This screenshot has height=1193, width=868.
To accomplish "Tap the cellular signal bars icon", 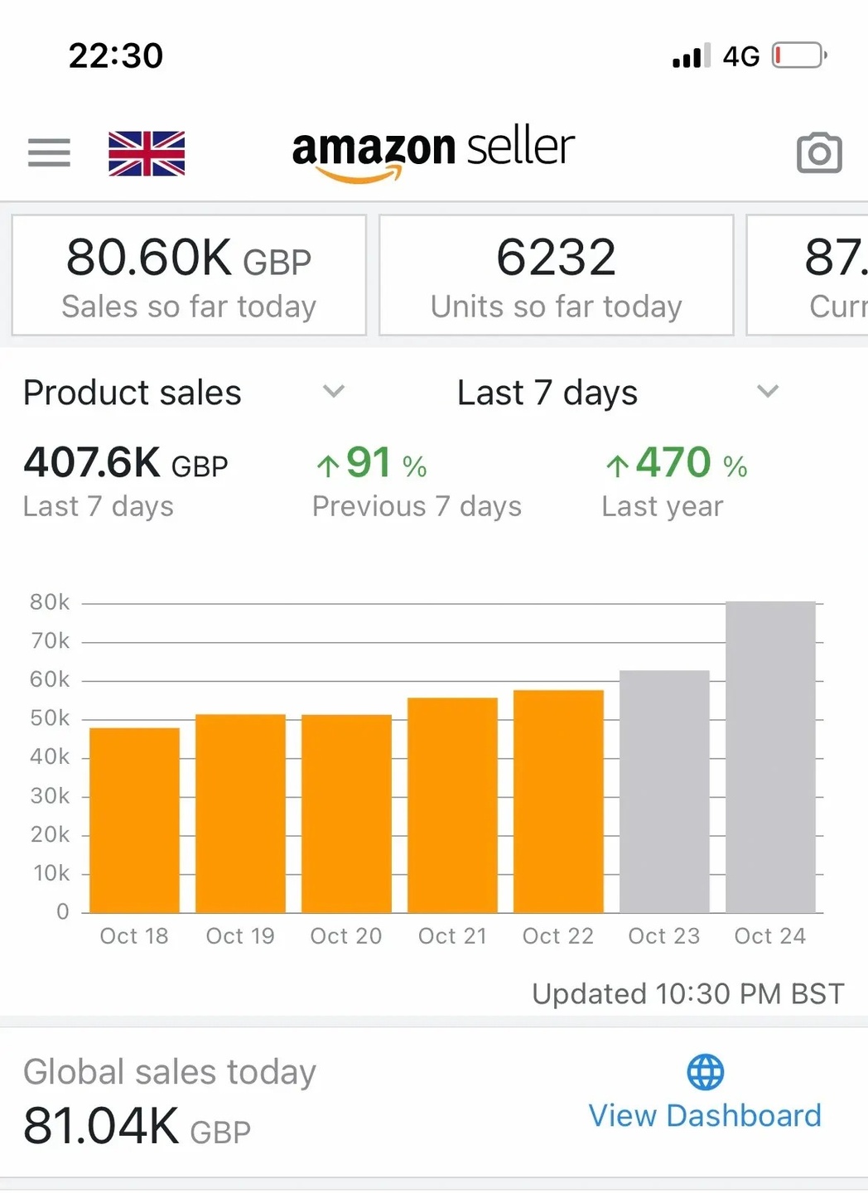I will [x=691, y=56].
